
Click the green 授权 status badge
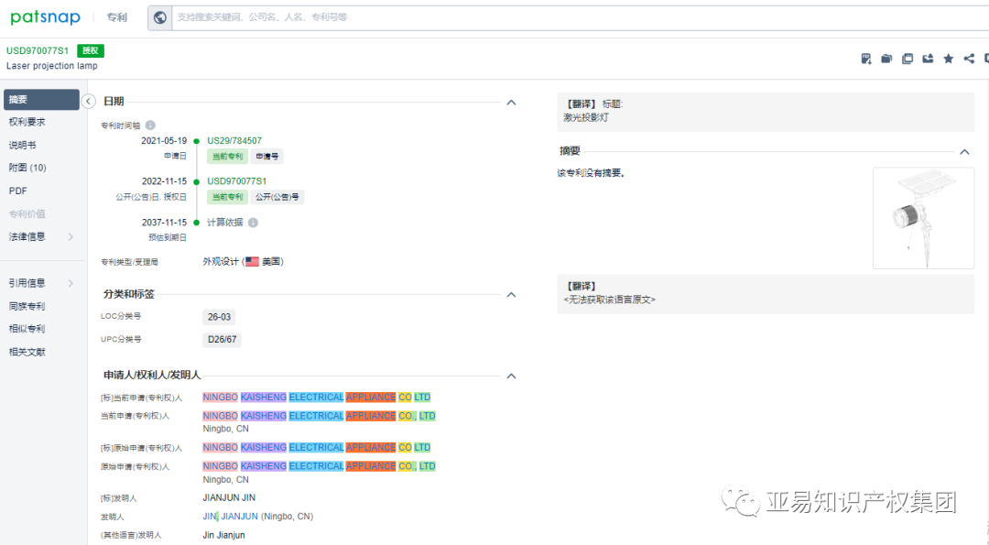pyautogui.click(x=90, y=50)
